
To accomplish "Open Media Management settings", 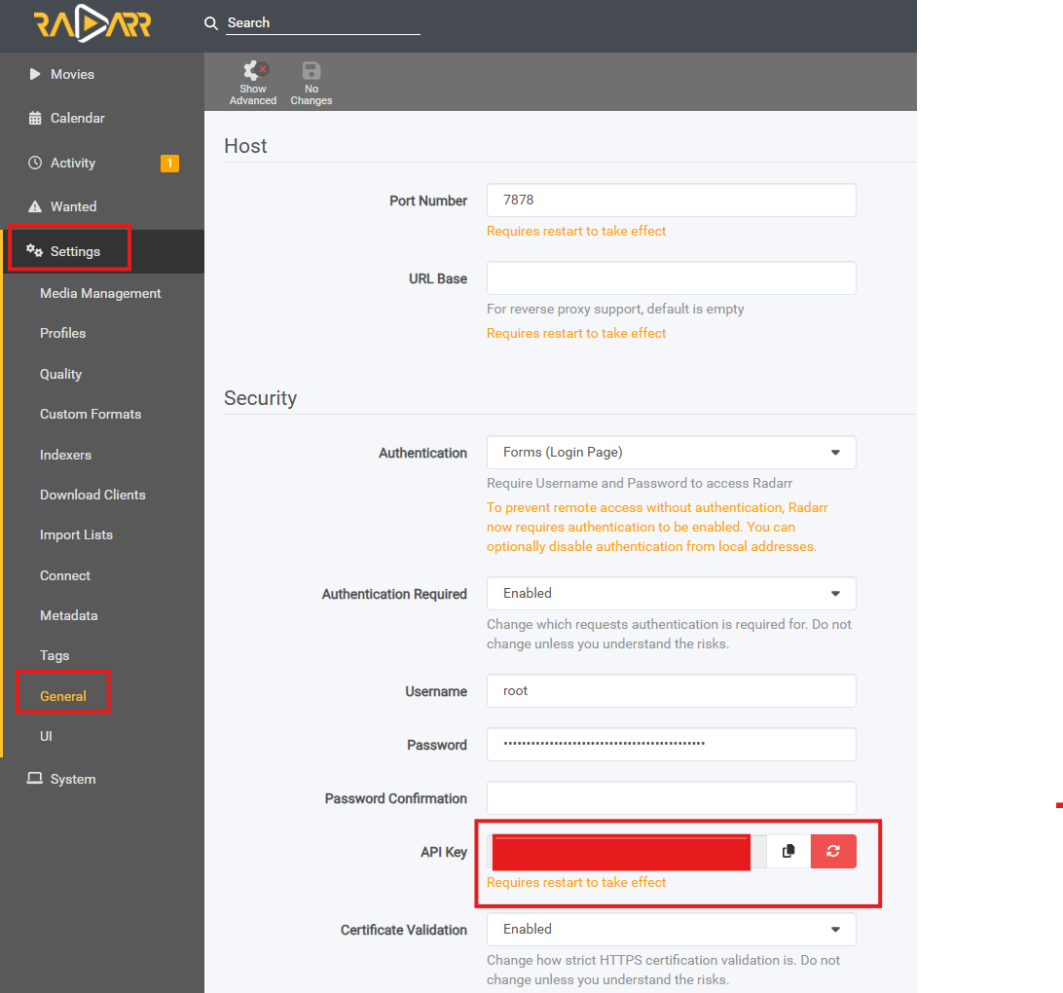I will (x=100, y=293).
